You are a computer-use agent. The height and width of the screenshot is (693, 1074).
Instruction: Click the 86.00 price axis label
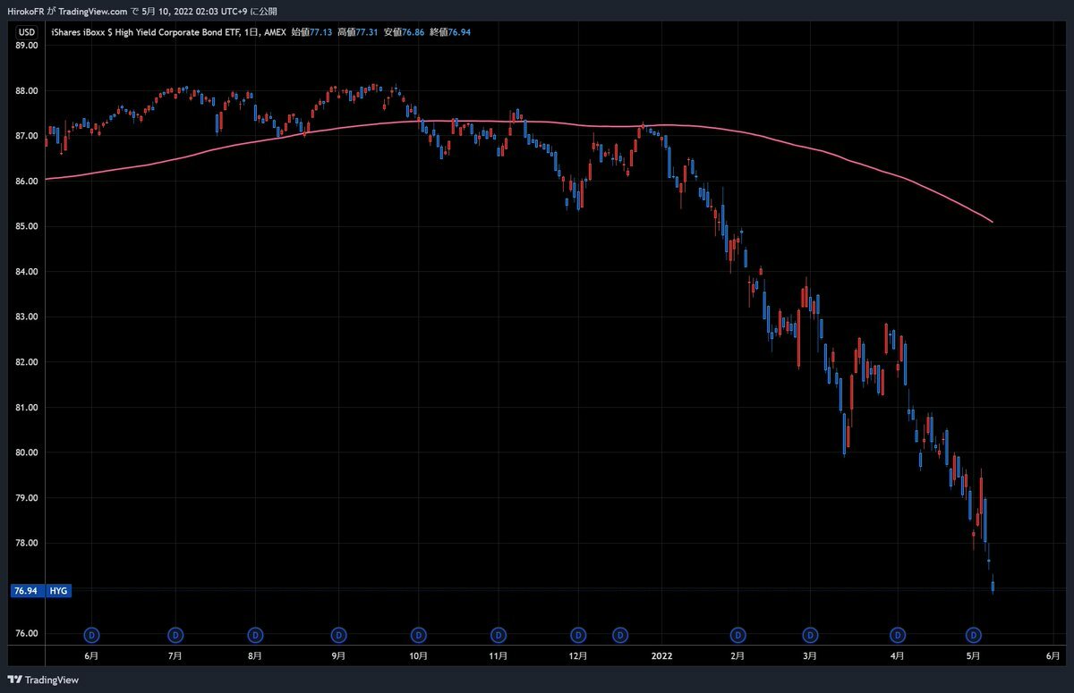pyautogui.click(x=27, y=182)
